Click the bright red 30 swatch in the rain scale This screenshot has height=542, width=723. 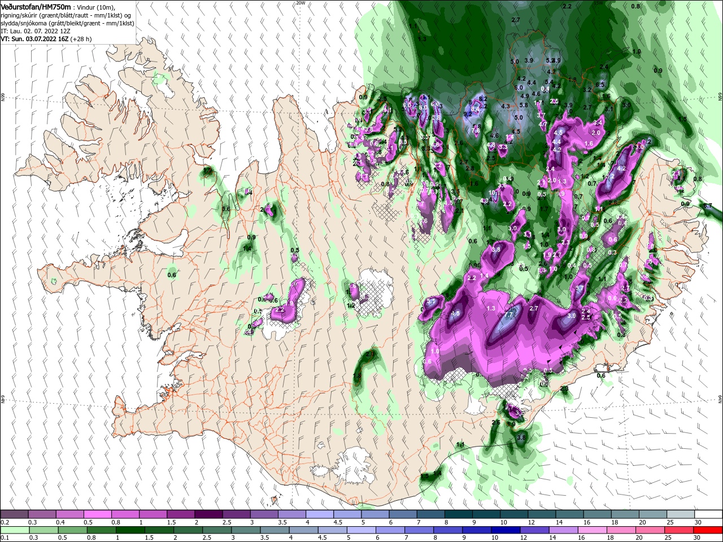pyautogui.click(x=708, y=531)
